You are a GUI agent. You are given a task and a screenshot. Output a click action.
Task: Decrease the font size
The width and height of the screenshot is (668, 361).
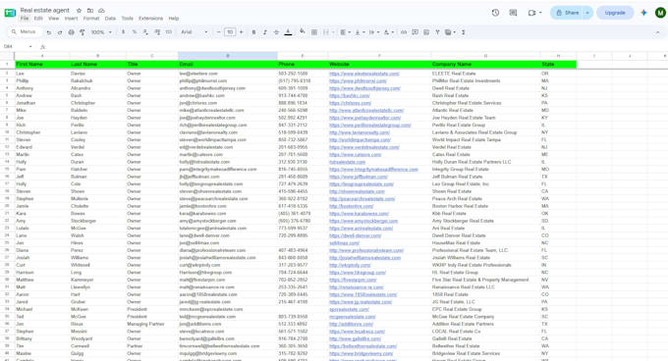coord(218,32)
